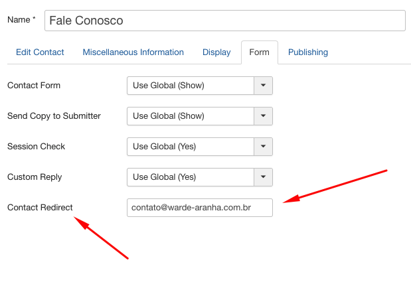Screen dimensions: 411x286
Task: Click the Contact Form label
Action: tap(34, 86)
